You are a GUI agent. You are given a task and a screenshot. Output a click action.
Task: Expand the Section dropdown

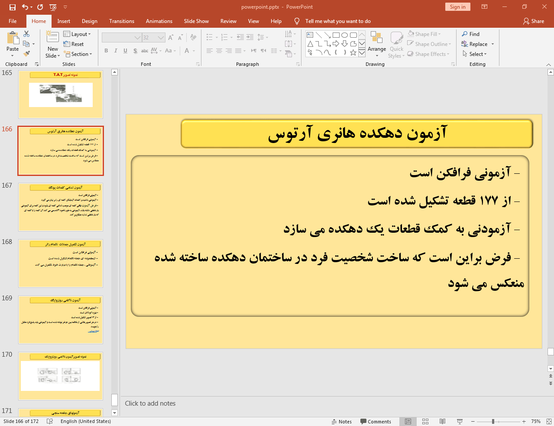[78, 54]
